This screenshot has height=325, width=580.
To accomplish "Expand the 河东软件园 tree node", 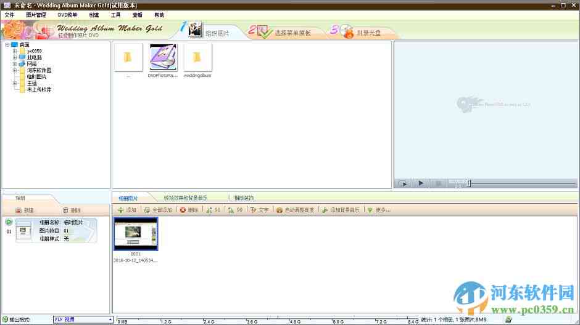I will [15, 70].
